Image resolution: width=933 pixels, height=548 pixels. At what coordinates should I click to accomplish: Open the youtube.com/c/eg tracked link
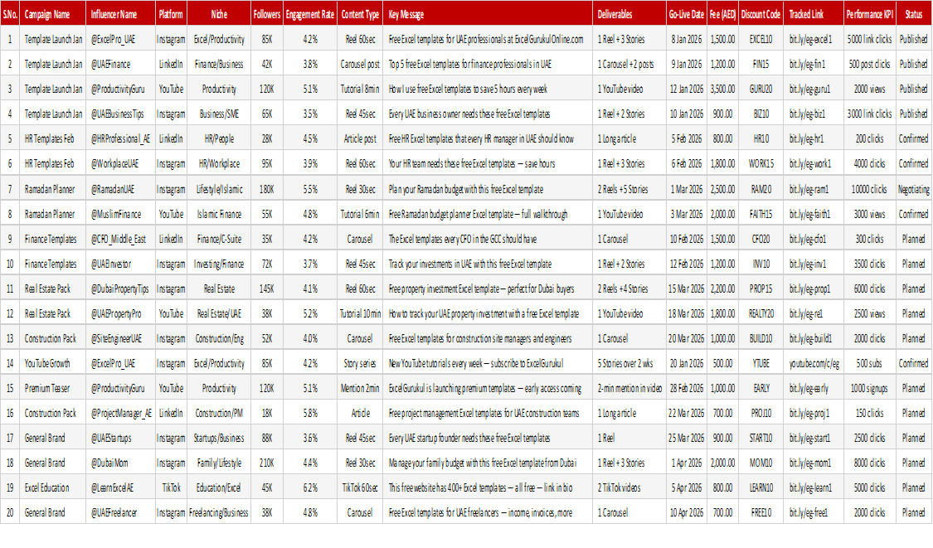(814, 364)
